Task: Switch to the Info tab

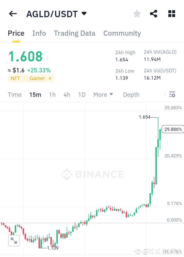Action: tap(39, 33)
